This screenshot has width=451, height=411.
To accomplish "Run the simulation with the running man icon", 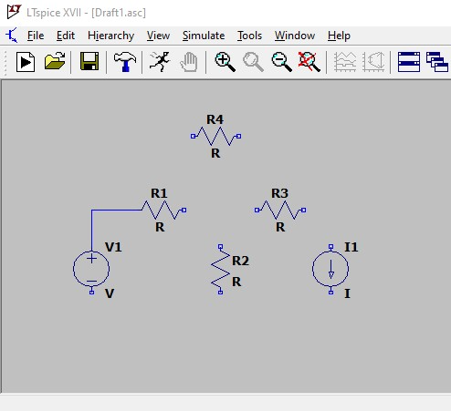I will 160,62.
